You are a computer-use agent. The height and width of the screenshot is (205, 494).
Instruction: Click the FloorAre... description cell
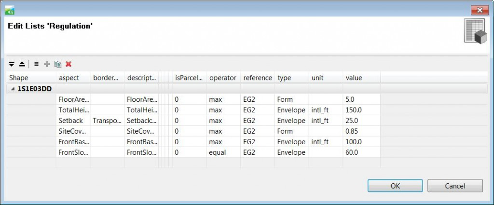141,99
